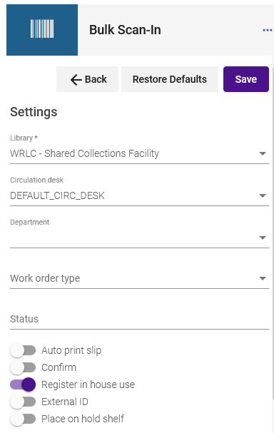Click the left arrow icon on the Back button
This screenshot has height=433, width=274.
76,79
